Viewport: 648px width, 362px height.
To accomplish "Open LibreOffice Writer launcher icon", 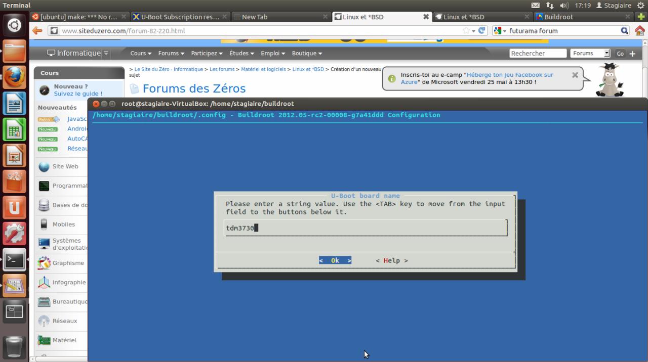I will coord(14,104).
